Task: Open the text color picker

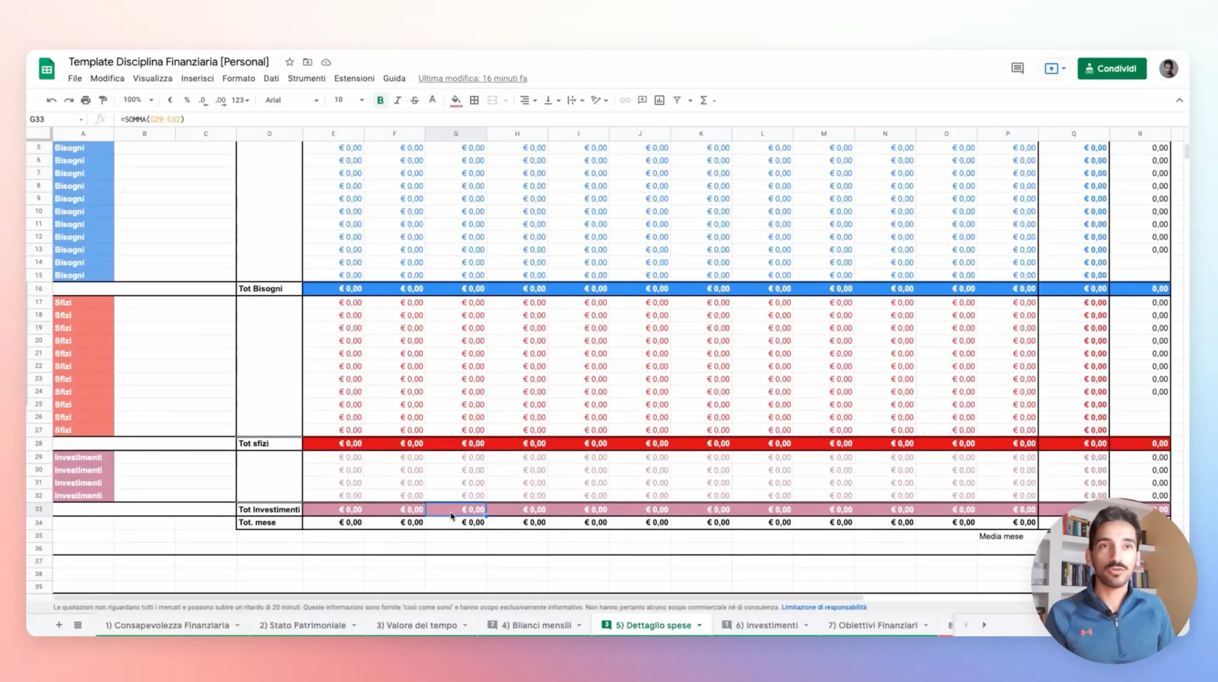Action: (432, 100)
